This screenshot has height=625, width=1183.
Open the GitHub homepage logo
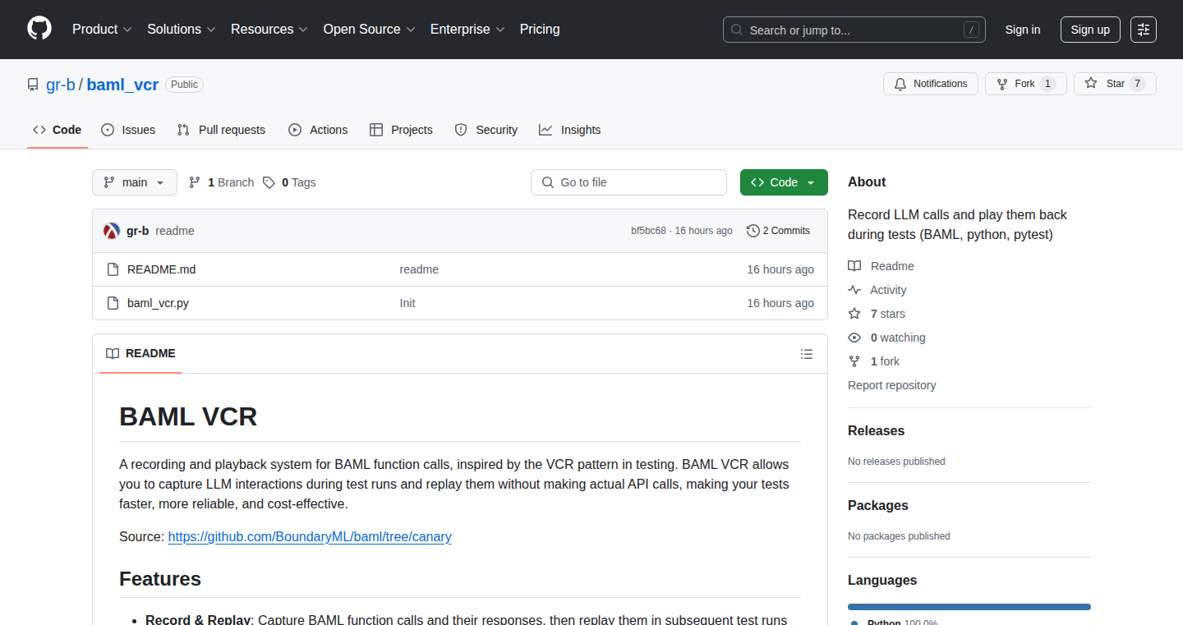[x=39, y=29]
